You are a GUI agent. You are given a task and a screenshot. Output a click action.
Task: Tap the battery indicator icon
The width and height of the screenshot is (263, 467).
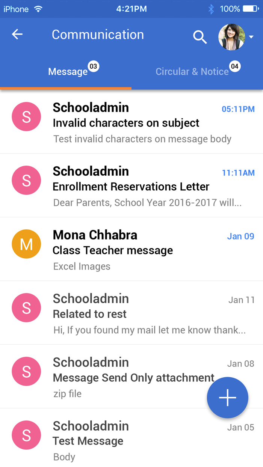click(x=251, y=9)
